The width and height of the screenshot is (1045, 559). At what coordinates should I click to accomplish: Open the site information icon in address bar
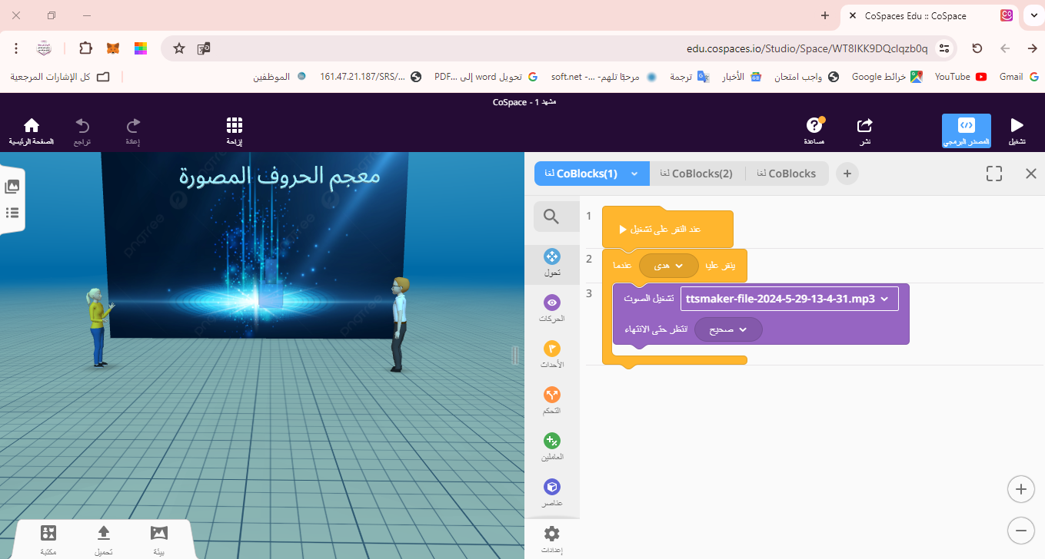tap(945, 48)
